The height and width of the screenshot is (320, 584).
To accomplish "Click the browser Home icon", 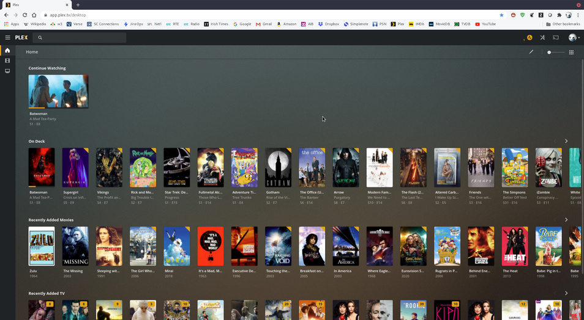I will (x=34, y=15).
